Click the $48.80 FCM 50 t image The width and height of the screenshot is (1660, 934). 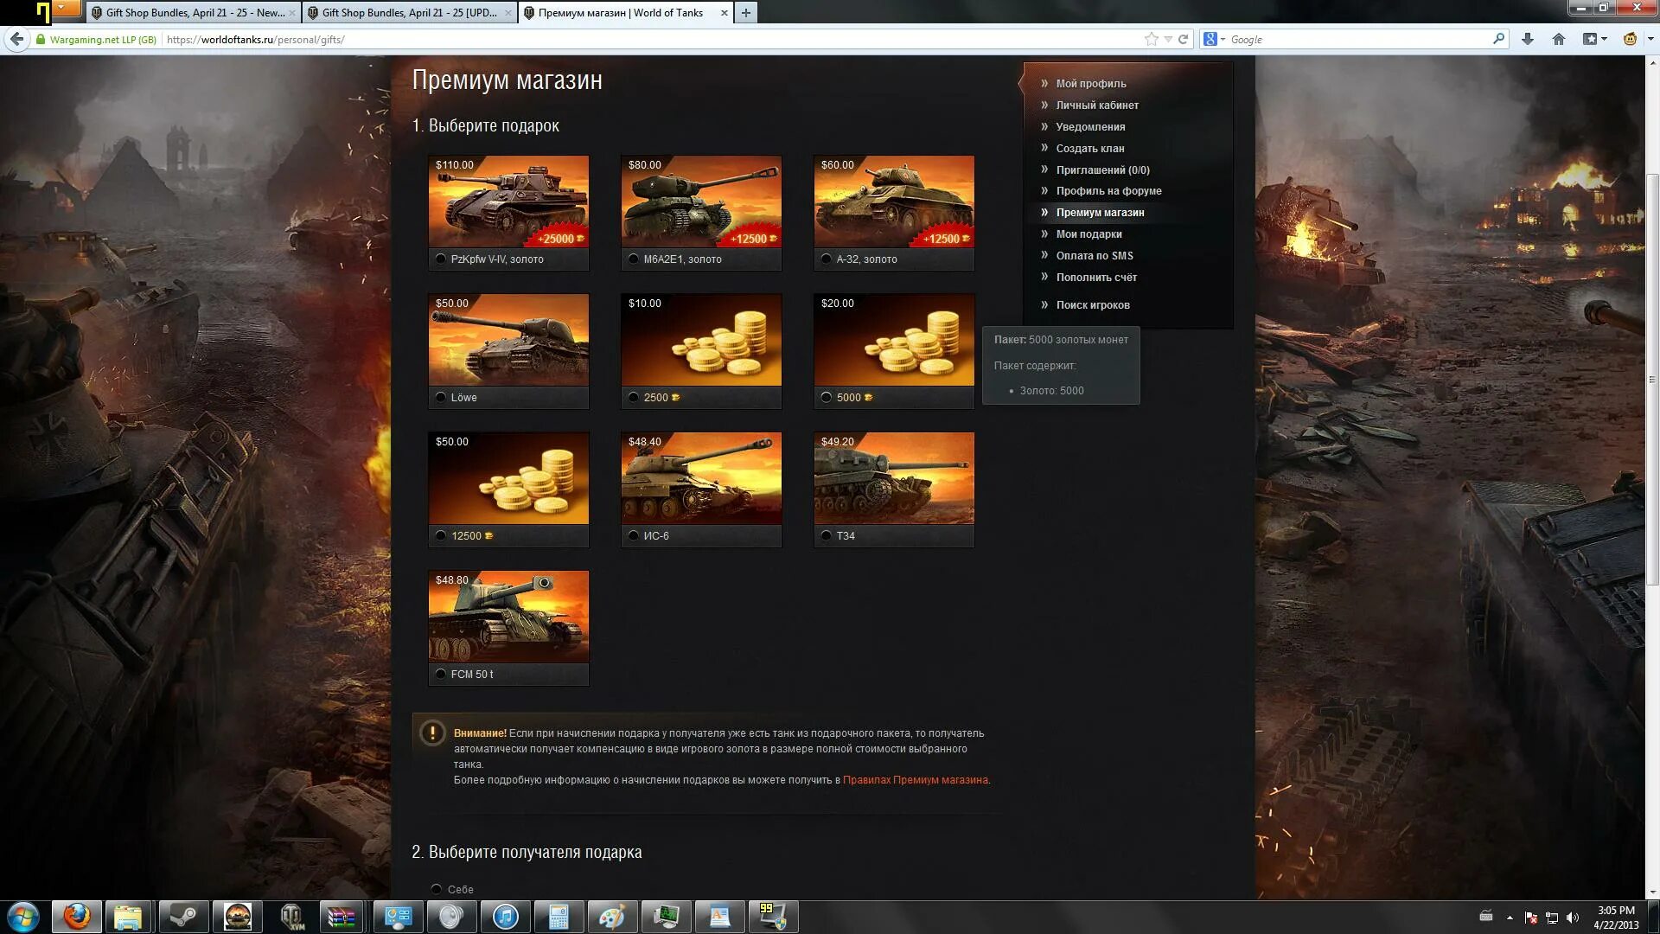click(x=508, y=617)
